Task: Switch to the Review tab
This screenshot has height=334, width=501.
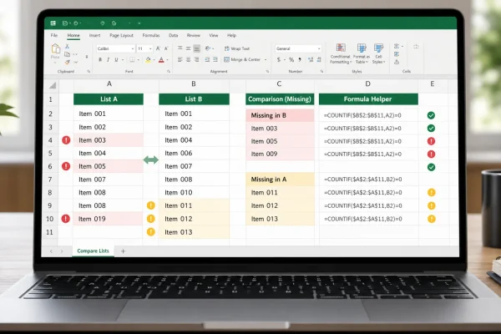Action: click(x=194, y=35)
